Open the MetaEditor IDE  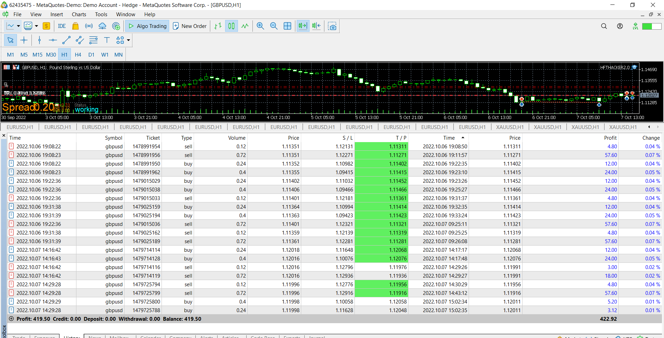62,26
